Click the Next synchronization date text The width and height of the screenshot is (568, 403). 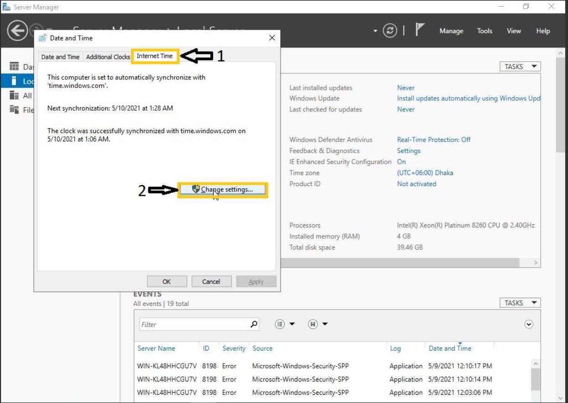click(110, 108)
